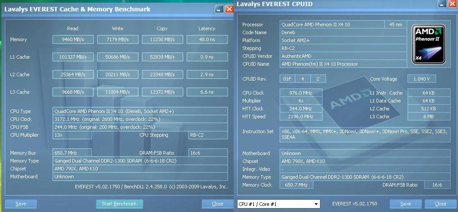This screenshot has height=212, width=458.
Task: Click DRAM:FSB Ratio 16:6 in CPUID window
Action: tap(437, 185)
